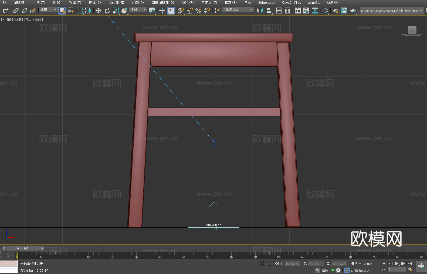Click the time slider 0 / 100 handle
The width and height of the screenshot is (427, 274).
23,248
